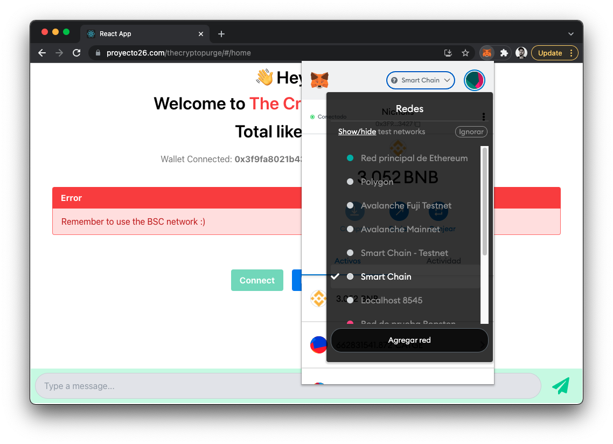Open Chrome menu via the Update button's three dots
The height and width of the screenshot is (444, 613).
pyautogui.click(x=572, y=53)
